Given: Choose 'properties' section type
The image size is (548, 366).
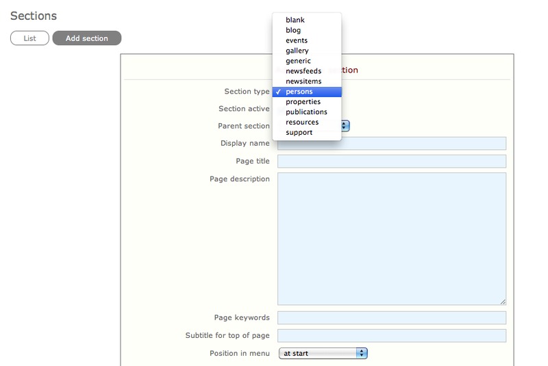Looking at the screenshot, I should tap(303, 102).
